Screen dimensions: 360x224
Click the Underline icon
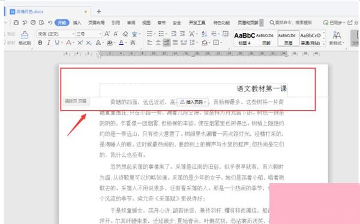point(57,43)
